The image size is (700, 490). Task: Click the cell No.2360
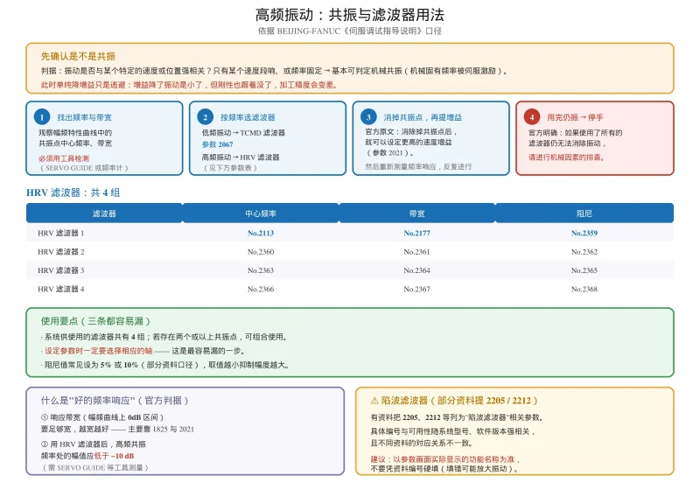(261, 252)
